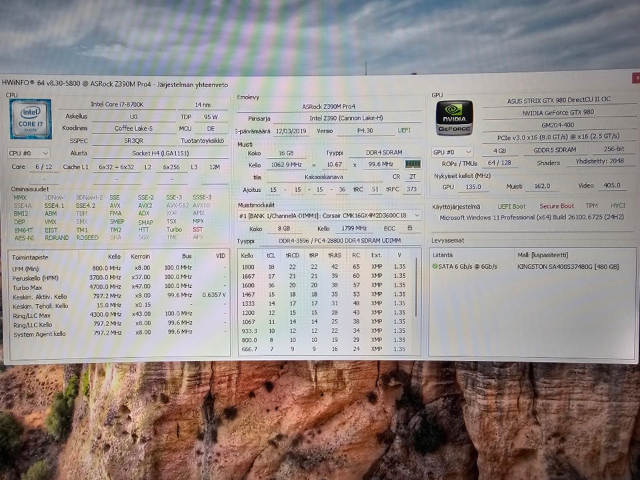Screen dimensions: 640x480
Task: Click the RDSEED feature flag
Action: click(x=87, y=237)
